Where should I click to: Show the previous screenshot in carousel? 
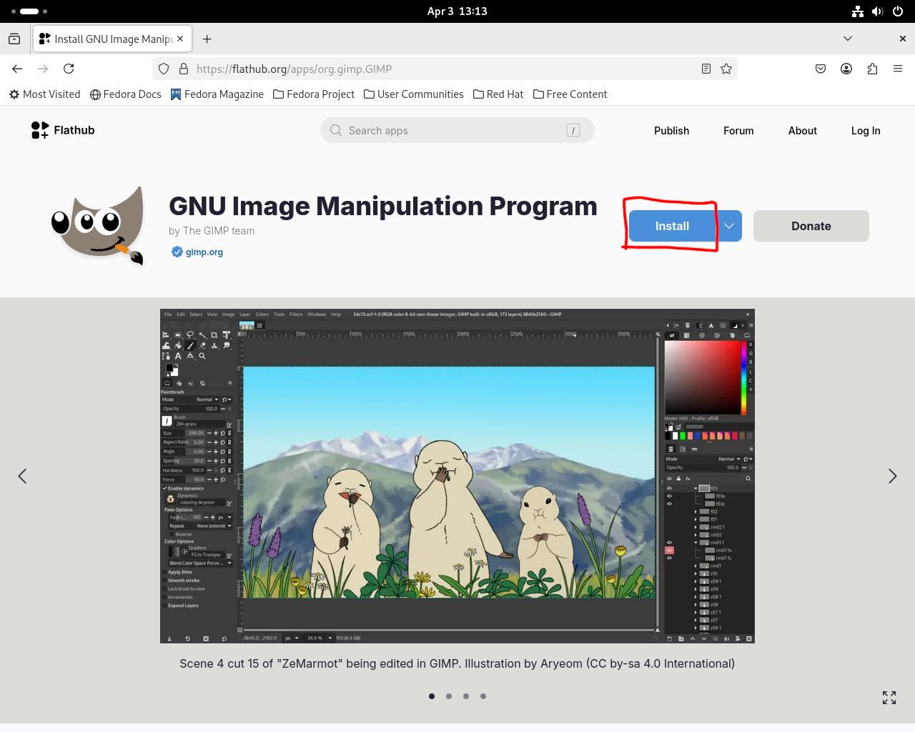(x=22, y=476)
